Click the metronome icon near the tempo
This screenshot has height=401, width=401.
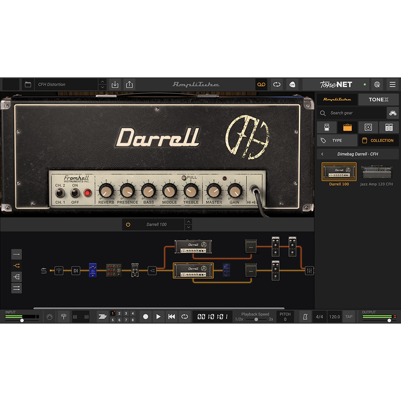[305, 316]
